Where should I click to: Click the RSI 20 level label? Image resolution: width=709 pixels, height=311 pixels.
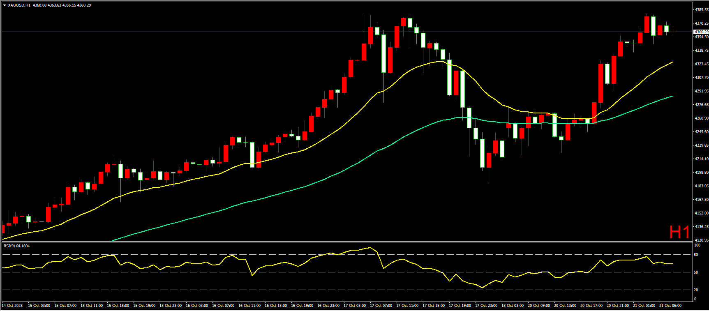point(696,290)
